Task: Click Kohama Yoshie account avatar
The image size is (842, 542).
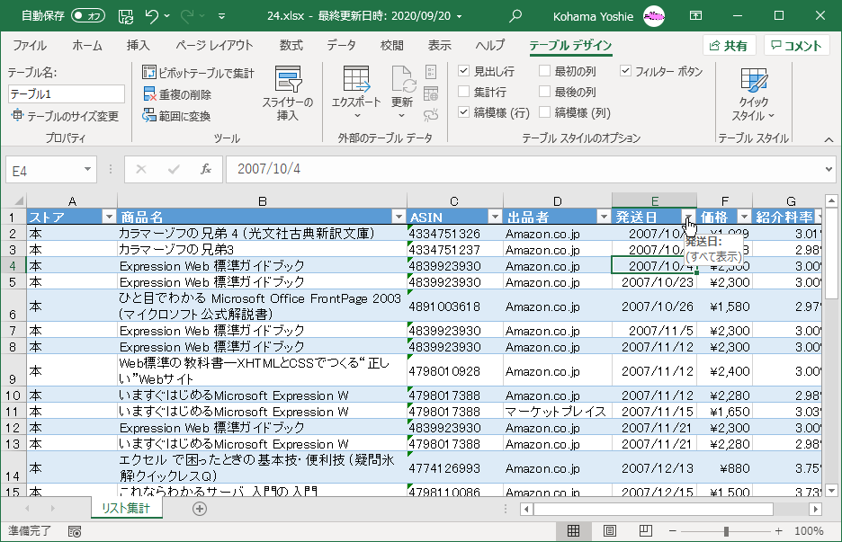Action: (x=653, y=16)
